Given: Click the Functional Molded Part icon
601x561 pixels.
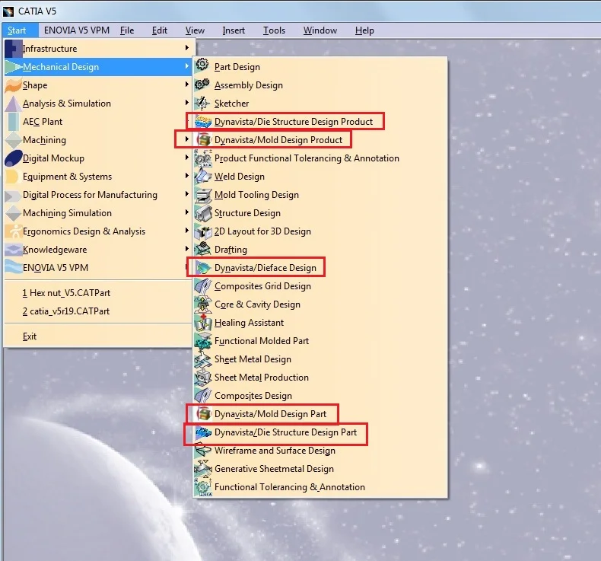Looking at the screenshot, I should pyautogui.click(x=203, y=341).
